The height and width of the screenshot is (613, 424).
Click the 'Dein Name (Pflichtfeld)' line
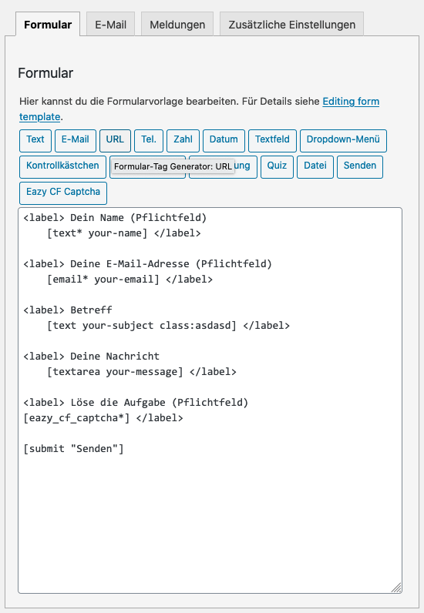pyautogui.click(x=115, y=218)
